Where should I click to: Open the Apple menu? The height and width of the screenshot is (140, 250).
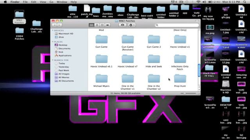(5, 2)
